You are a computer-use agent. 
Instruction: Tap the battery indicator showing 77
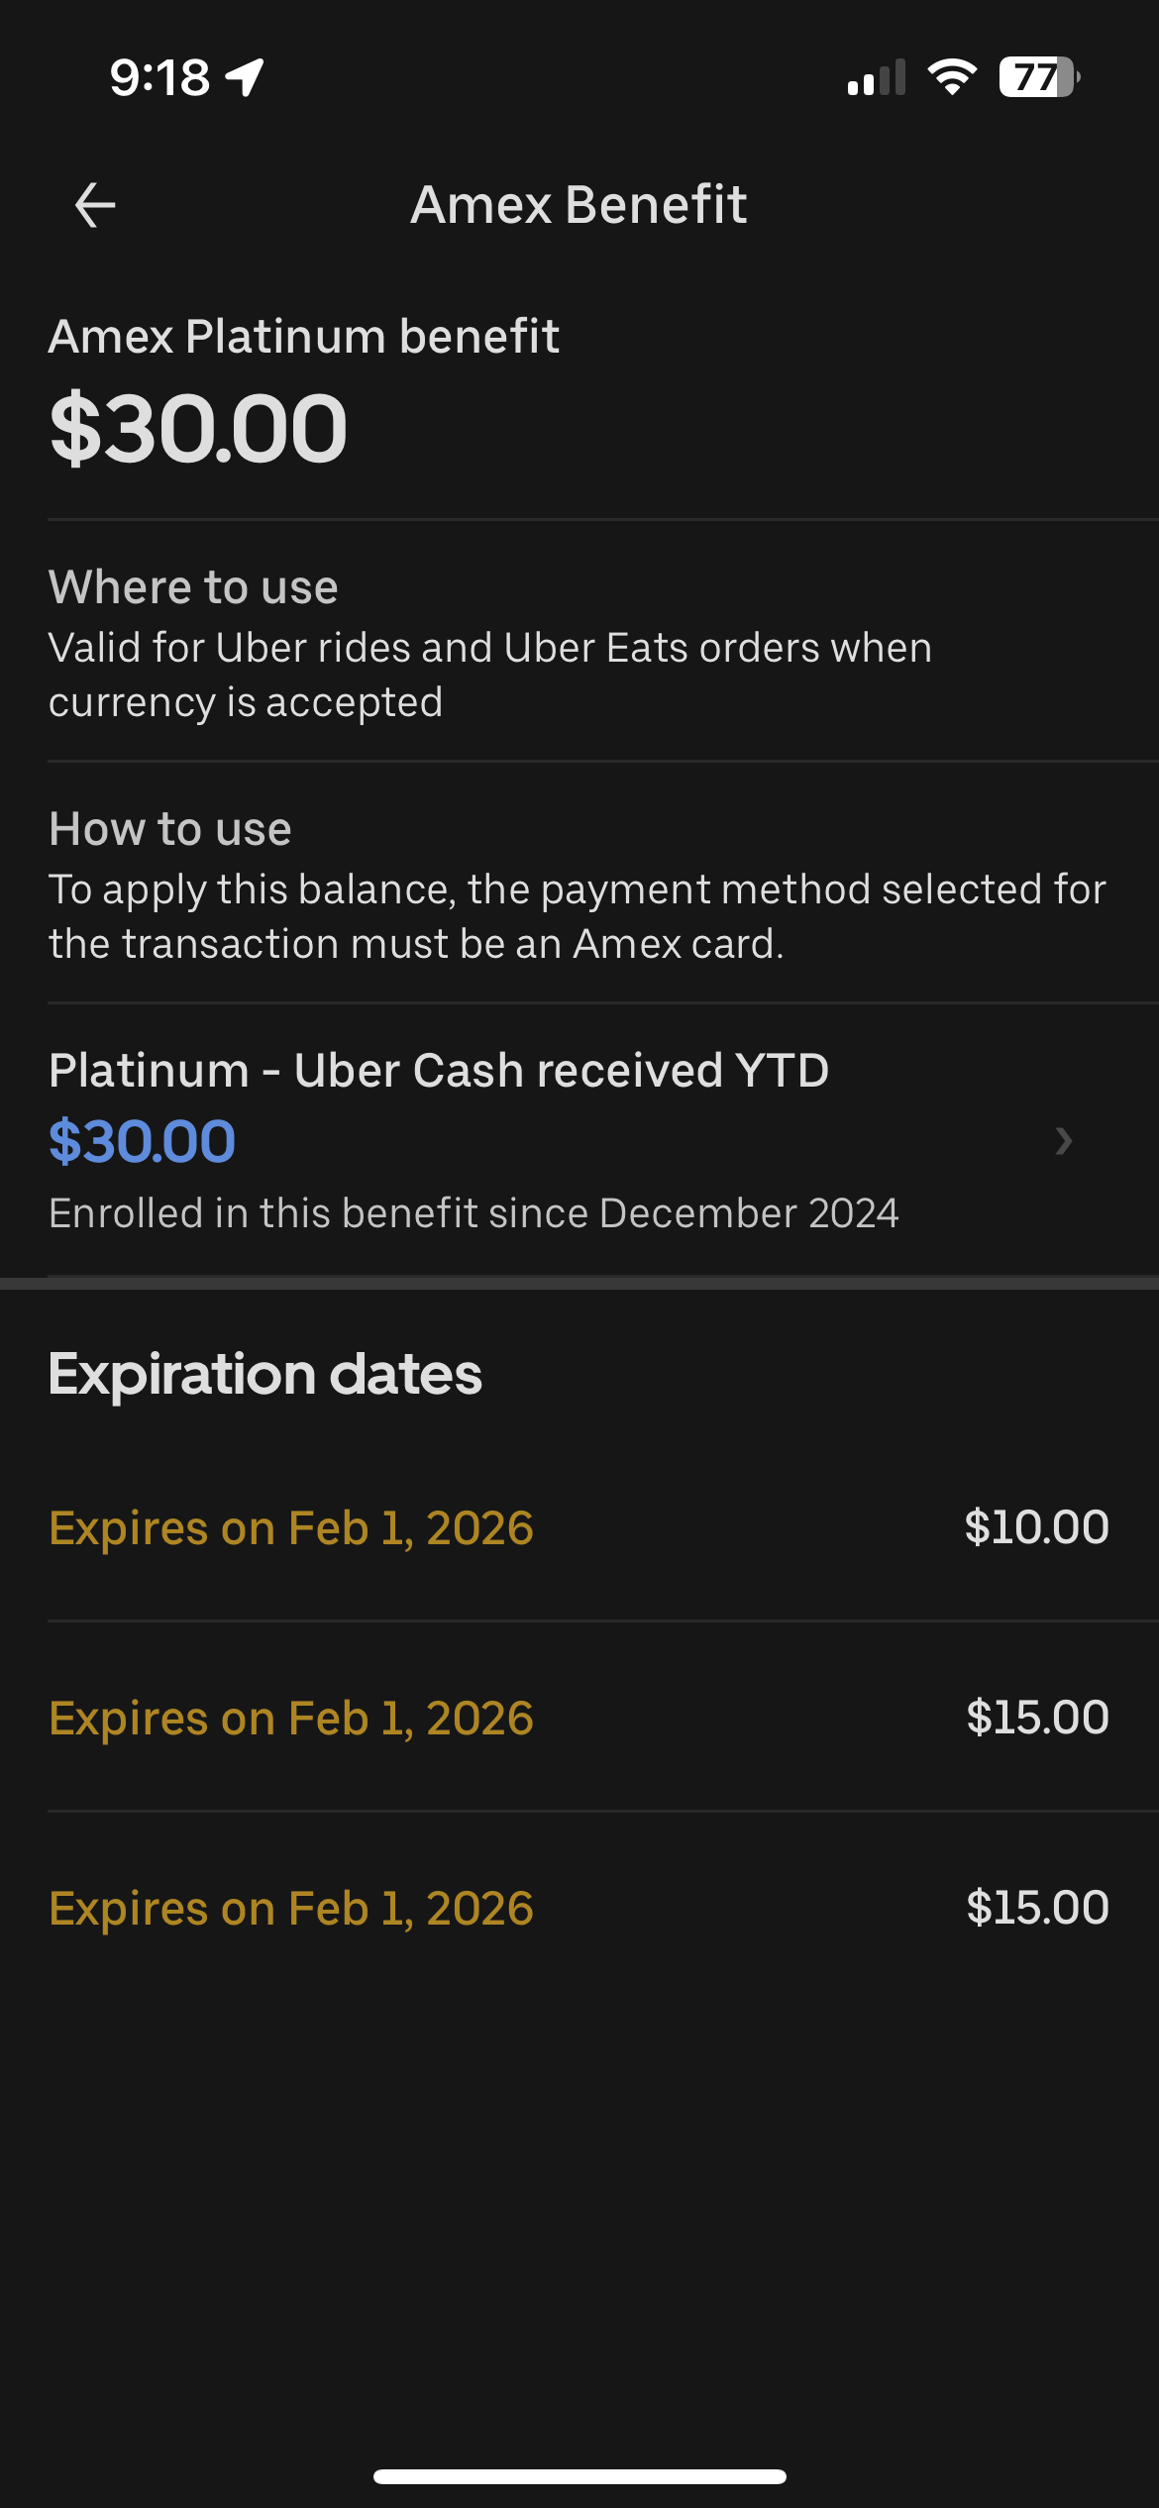(1038, 77)
